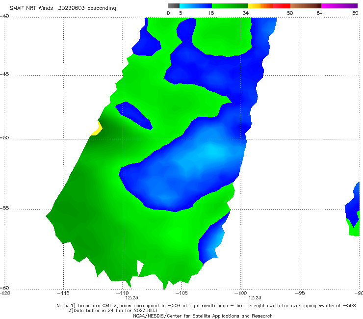Screen dimensions: 363x319
Task: Click the cyan-blue segment of the color bar
Action: pyautogui.click(x=196, y=6)
